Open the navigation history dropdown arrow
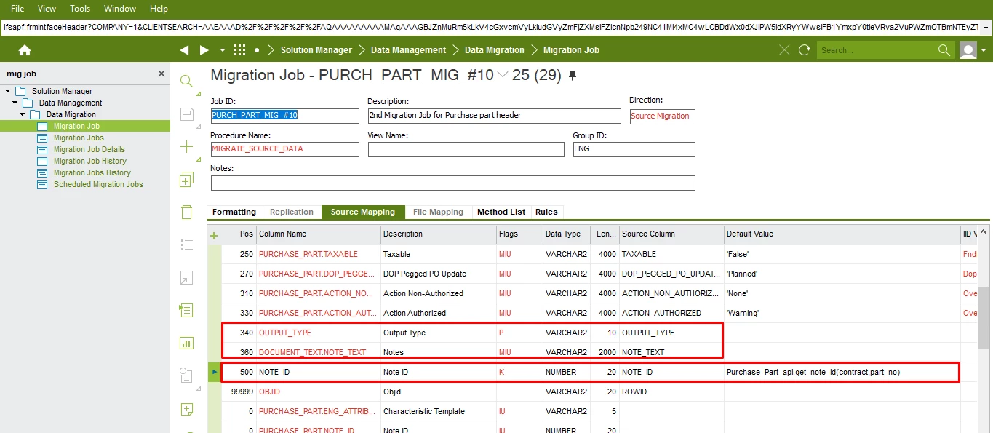The height and width of the screenshot is (433, 993). click(223, 51)
